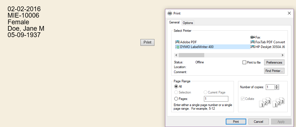Open the General tab
The width and height of the screenshot is (296, 127).
click(174, 22)
